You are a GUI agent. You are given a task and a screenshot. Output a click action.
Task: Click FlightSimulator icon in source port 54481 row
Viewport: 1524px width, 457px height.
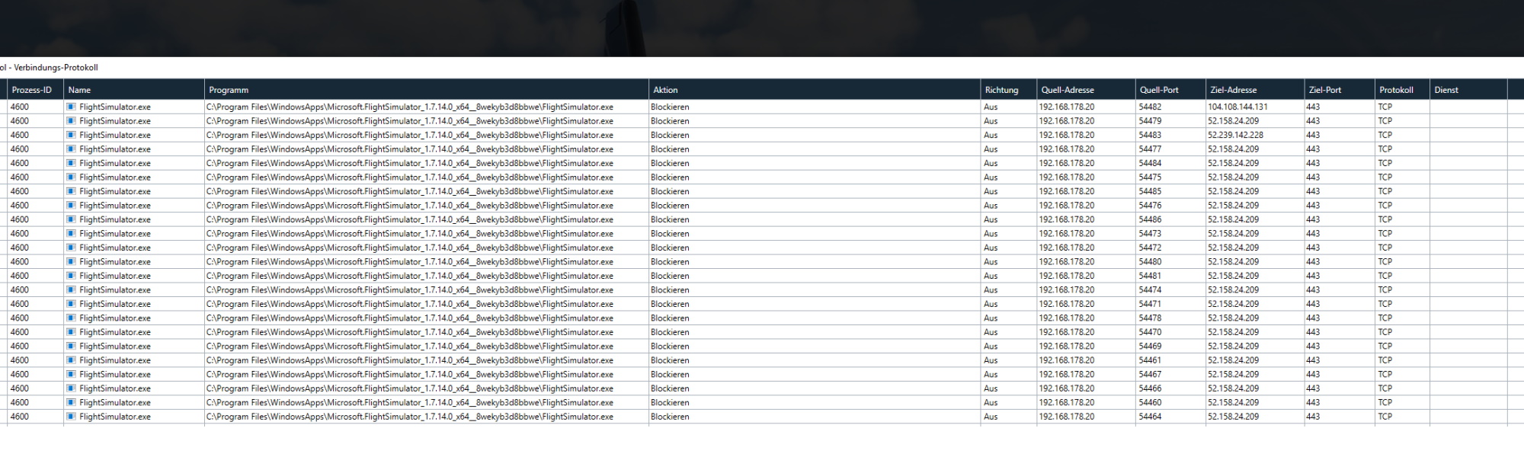[x=71, y=276]
